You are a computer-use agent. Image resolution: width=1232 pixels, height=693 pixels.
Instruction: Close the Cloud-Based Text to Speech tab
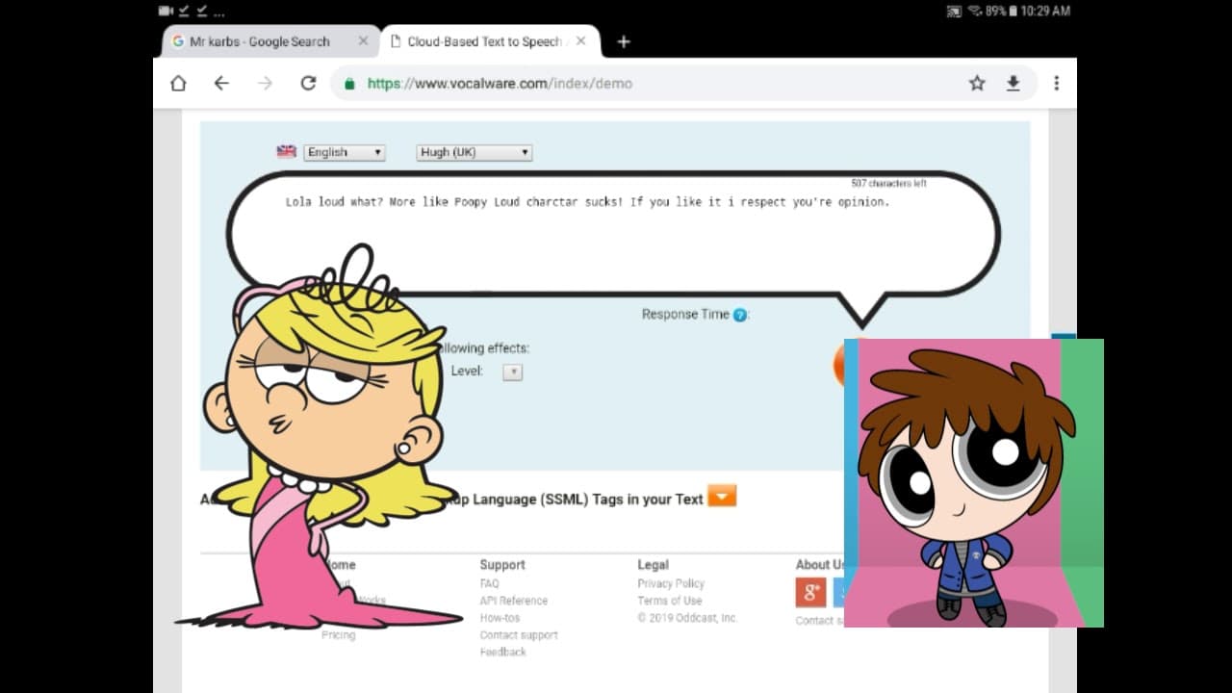coord(580,41)
